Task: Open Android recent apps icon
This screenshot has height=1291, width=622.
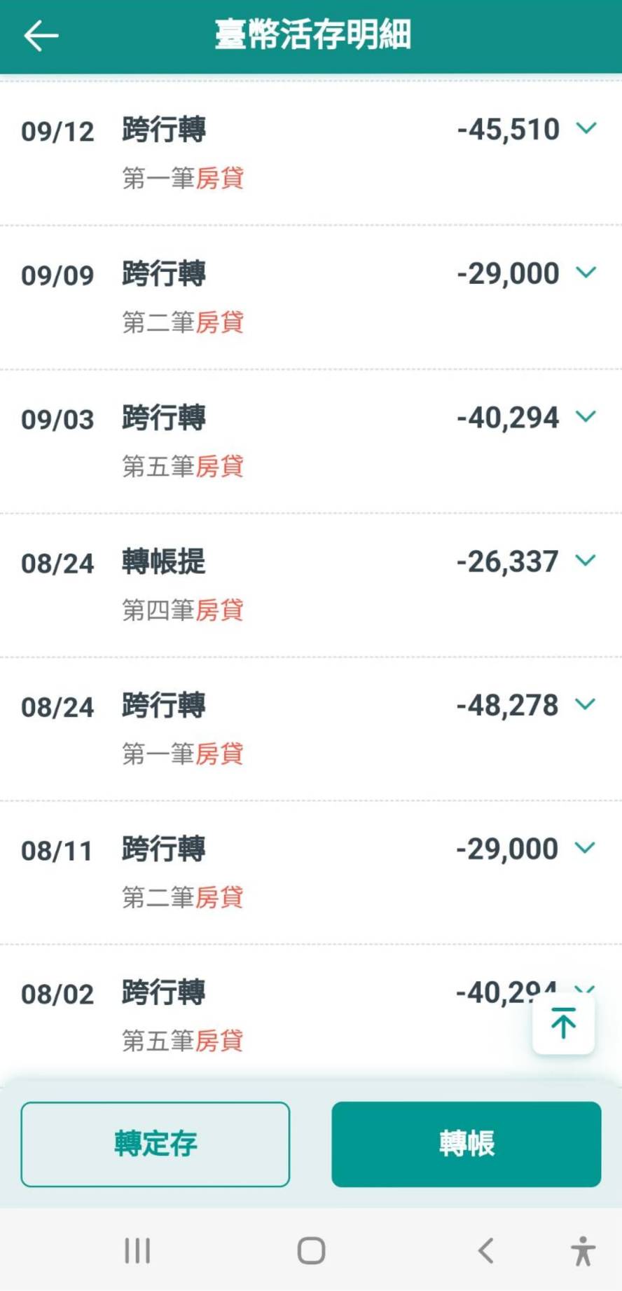Action: [x=137, y=1250]
